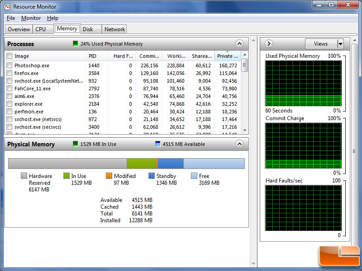
Task: Collapse the Processes section chevron
Action: pos(239,44)
